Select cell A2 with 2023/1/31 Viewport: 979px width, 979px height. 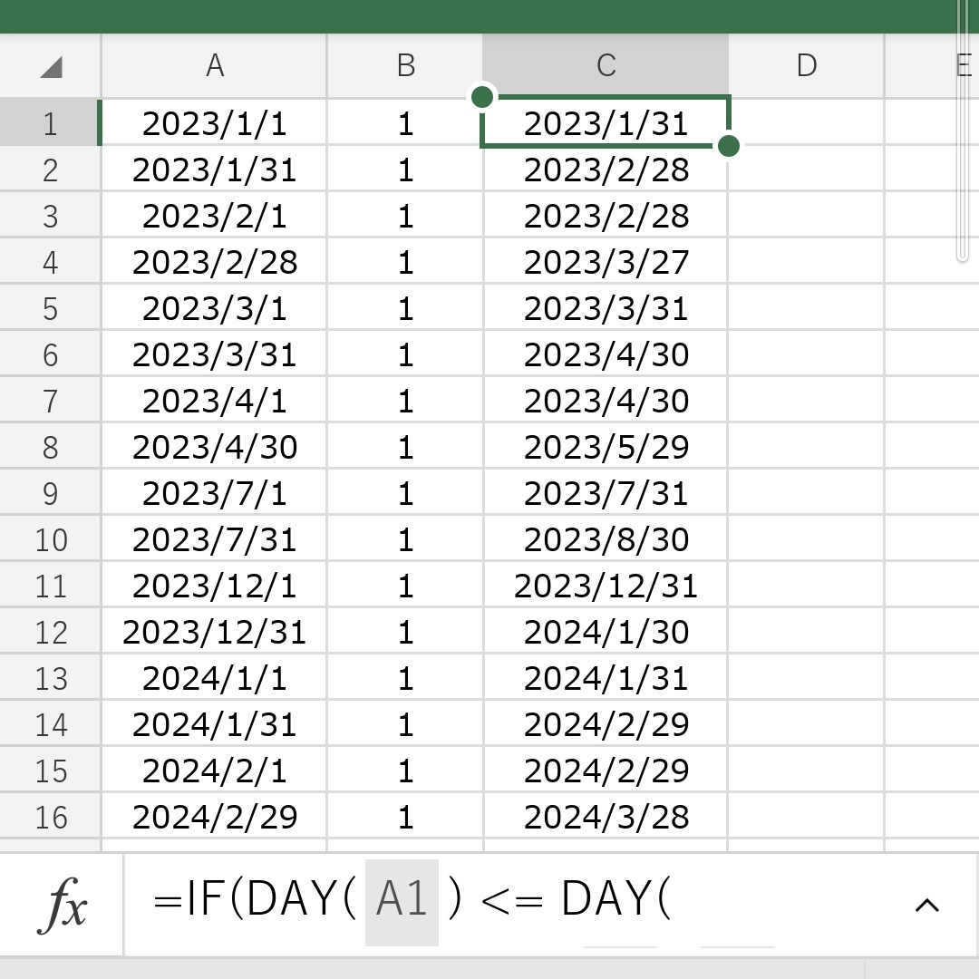[x=214, y=170]
